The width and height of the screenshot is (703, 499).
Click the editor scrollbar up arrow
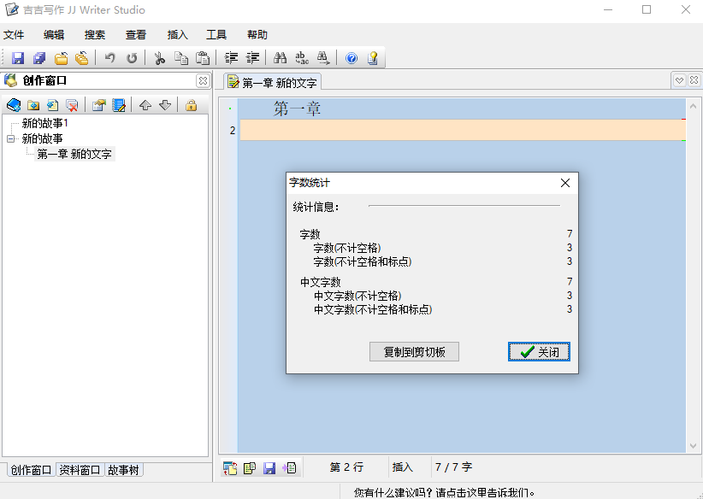click(693, 106)
